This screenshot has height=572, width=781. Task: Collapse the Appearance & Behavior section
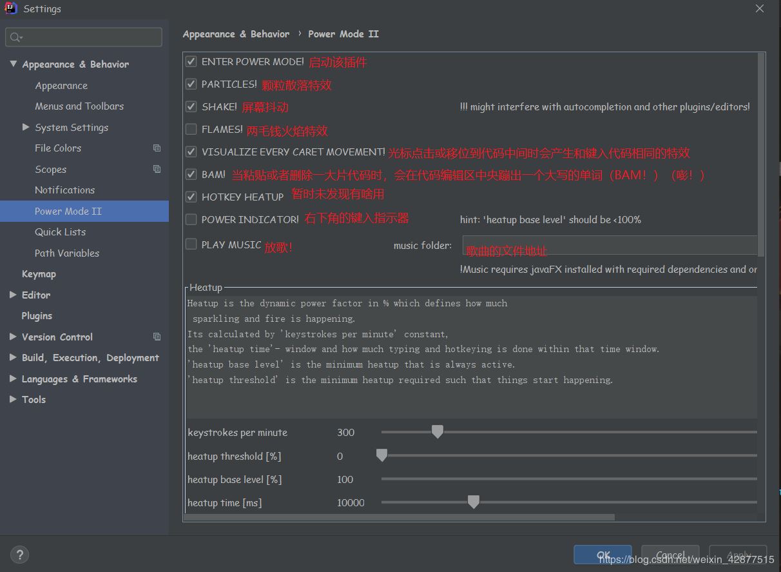tap(13, 64)
